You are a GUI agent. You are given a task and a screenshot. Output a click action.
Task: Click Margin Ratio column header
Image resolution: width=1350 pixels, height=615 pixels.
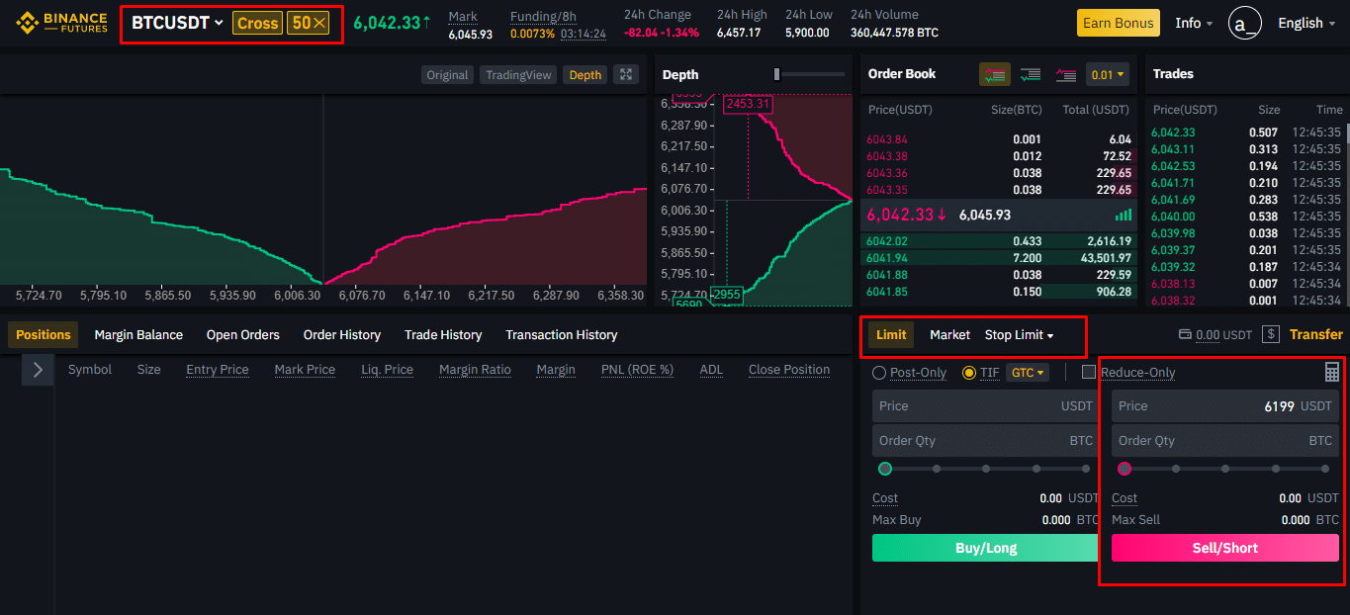pyautogui.click(x=475, y=370)
